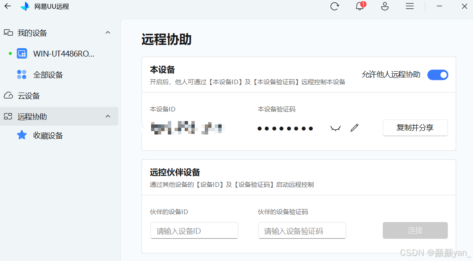This screenshot has height=261, width=473.
Task: Click the 本设备验证码 label
Action: (x=277, y=109)
